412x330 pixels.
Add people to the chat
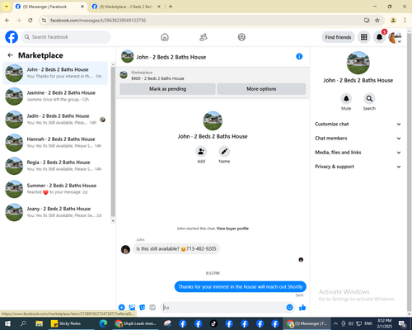click(x=201, y=152)
